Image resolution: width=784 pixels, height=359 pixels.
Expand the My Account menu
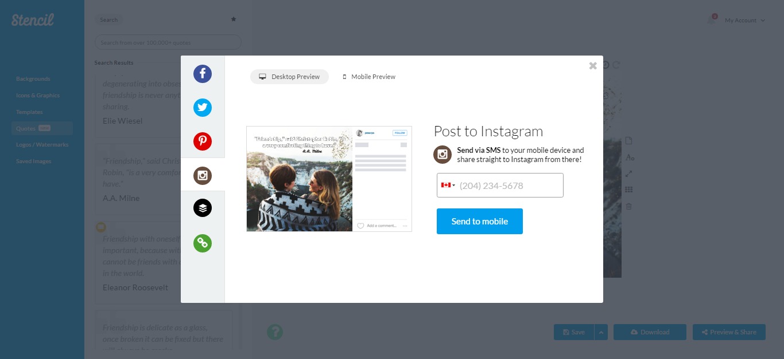click(740, 20)
